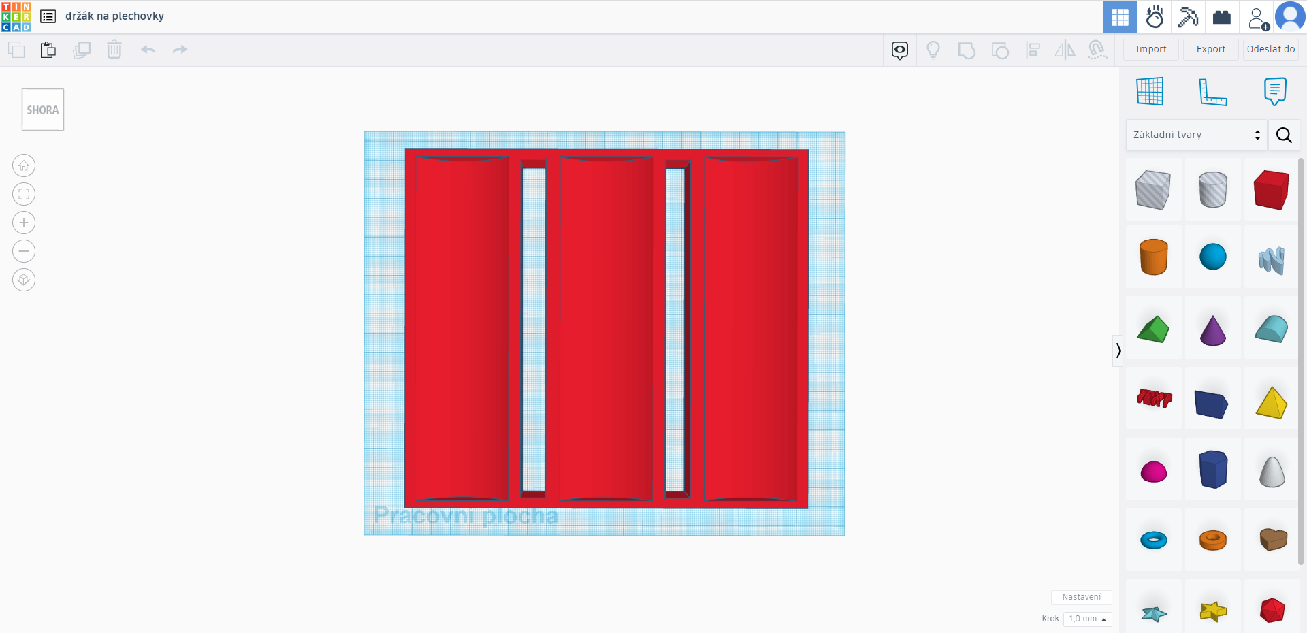
Task: Open the Sim Lab mode
Action: coord(1155,17)
